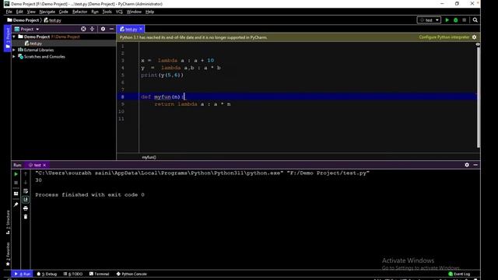Open the Refactor menu

point(79,12)
